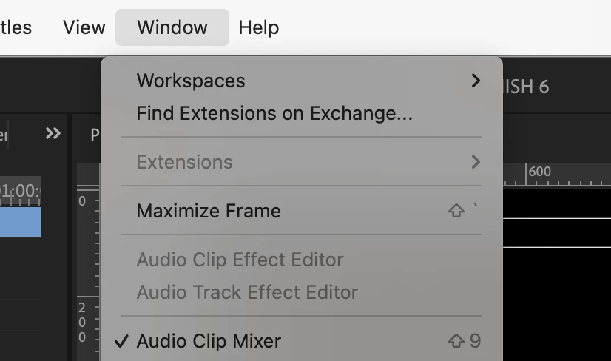Open the Workspaces submenu

click(302, 81)
